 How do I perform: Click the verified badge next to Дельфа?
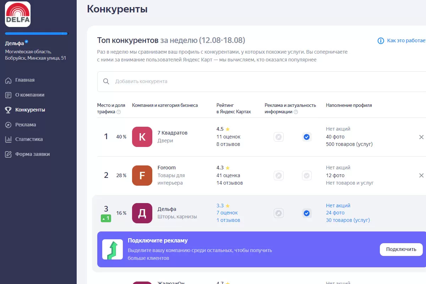coord(27,42)
